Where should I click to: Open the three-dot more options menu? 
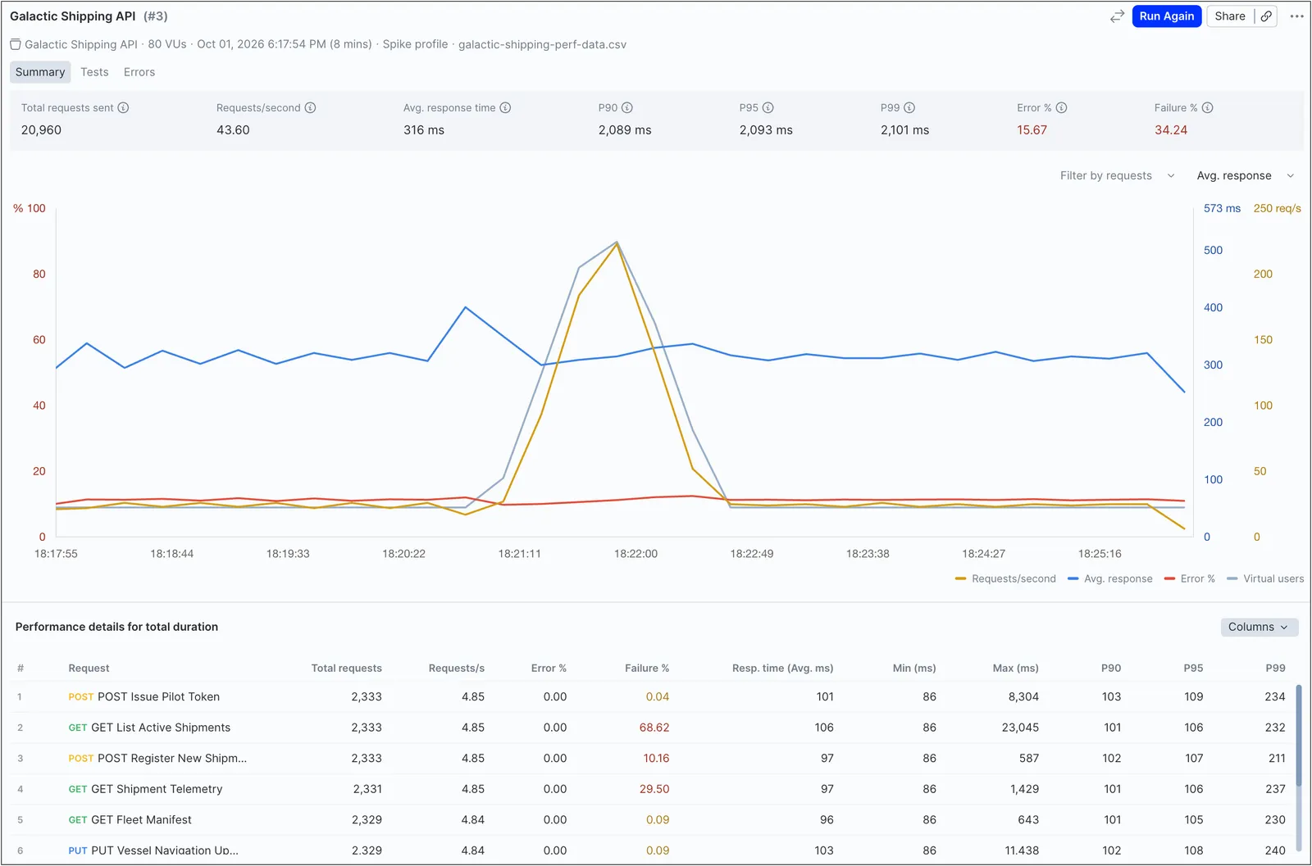point(1296,16)
